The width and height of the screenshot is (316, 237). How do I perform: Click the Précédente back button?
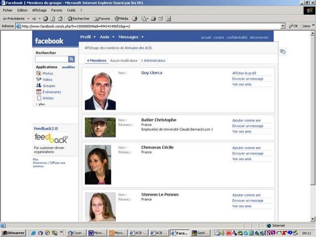tap(13, 18)
